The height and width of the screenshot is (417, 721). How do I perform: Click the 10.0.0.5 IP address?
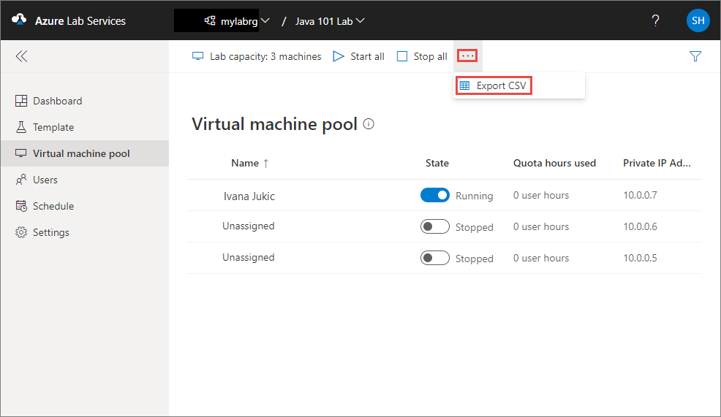pyautogui.click(x=640, y=258)
